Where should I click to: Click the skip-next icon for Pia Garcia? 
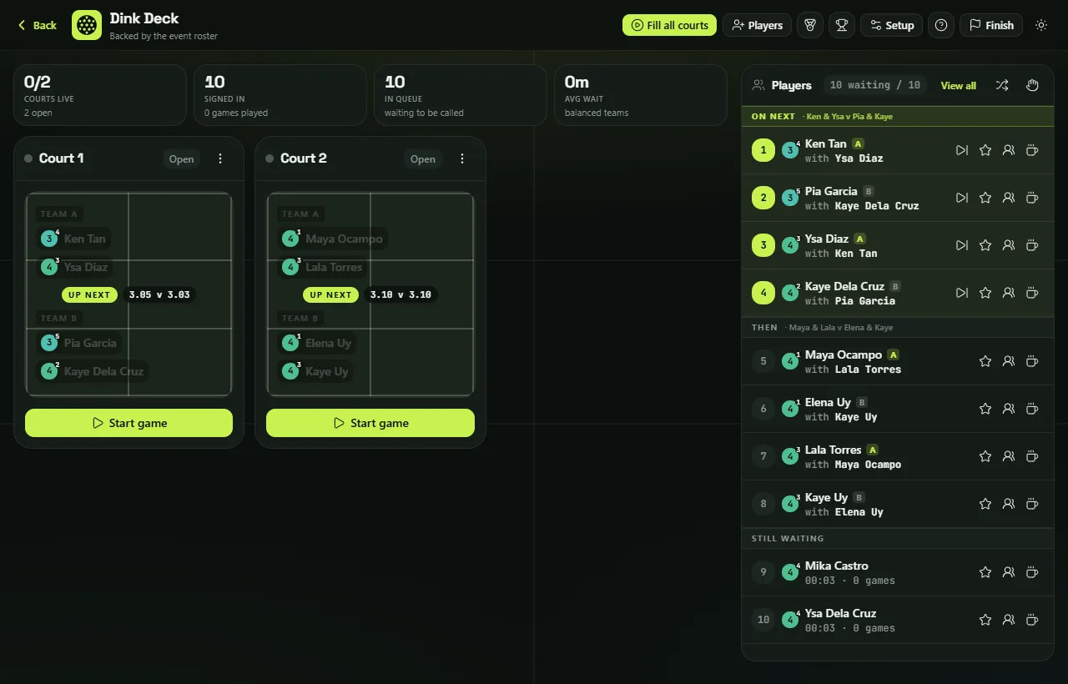pyautogui.click(x=962, y=198)
